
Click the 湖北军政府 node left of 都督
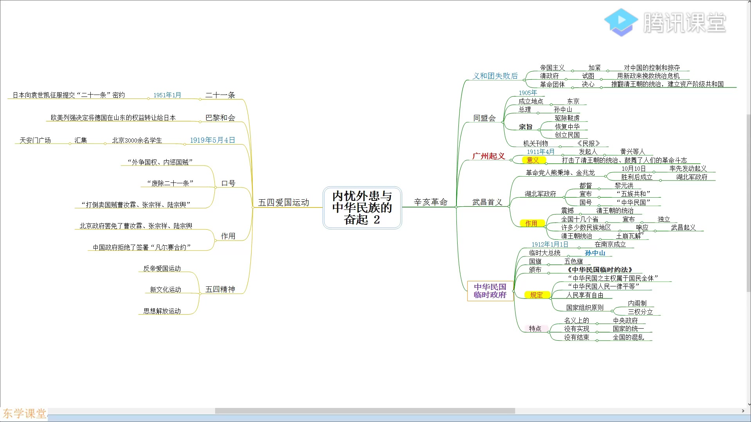click(x=540, y=194)
